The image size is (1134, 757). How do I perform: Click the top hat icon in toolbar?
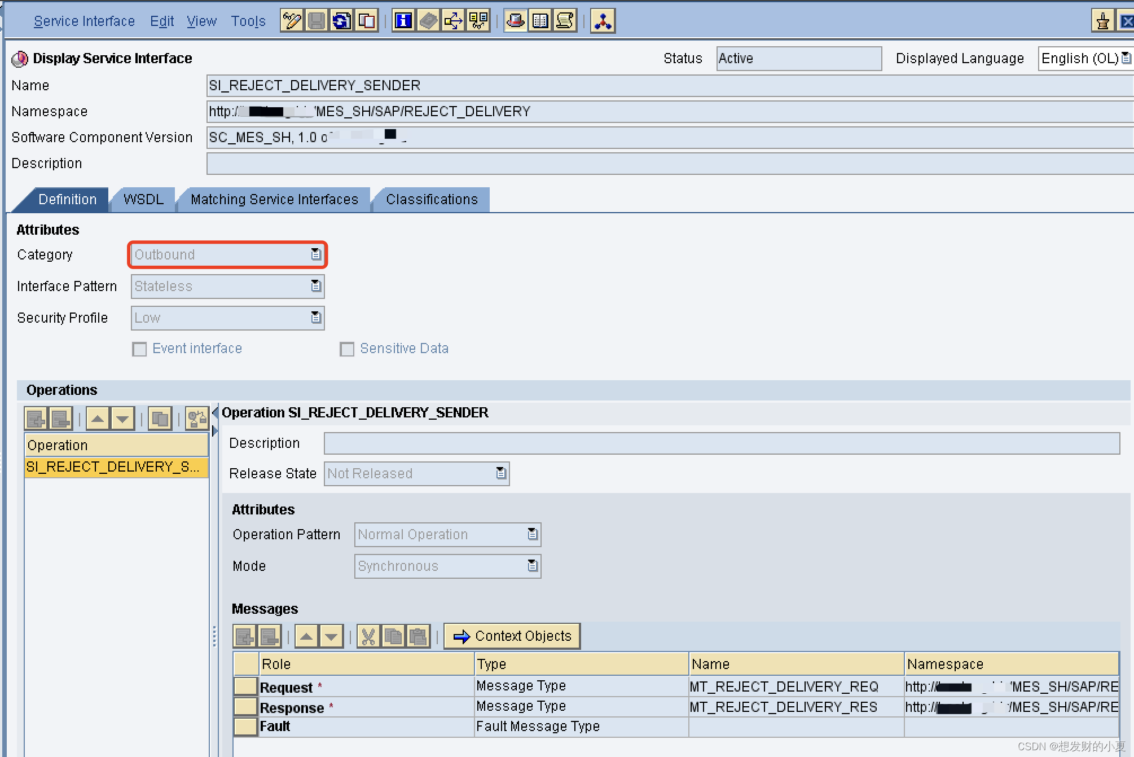tap(515, 21)
